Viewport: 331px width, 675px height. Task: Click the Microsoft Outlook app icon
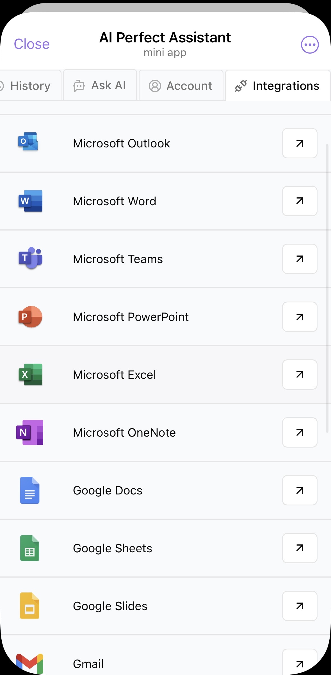tap(28, 142)
